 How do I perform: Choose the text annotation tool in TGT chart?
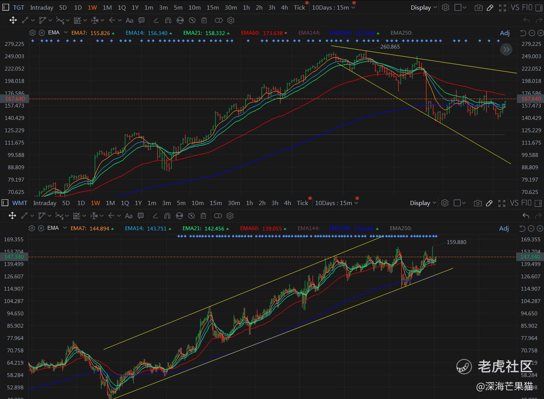pyautogui.click(x=130, y=20)
